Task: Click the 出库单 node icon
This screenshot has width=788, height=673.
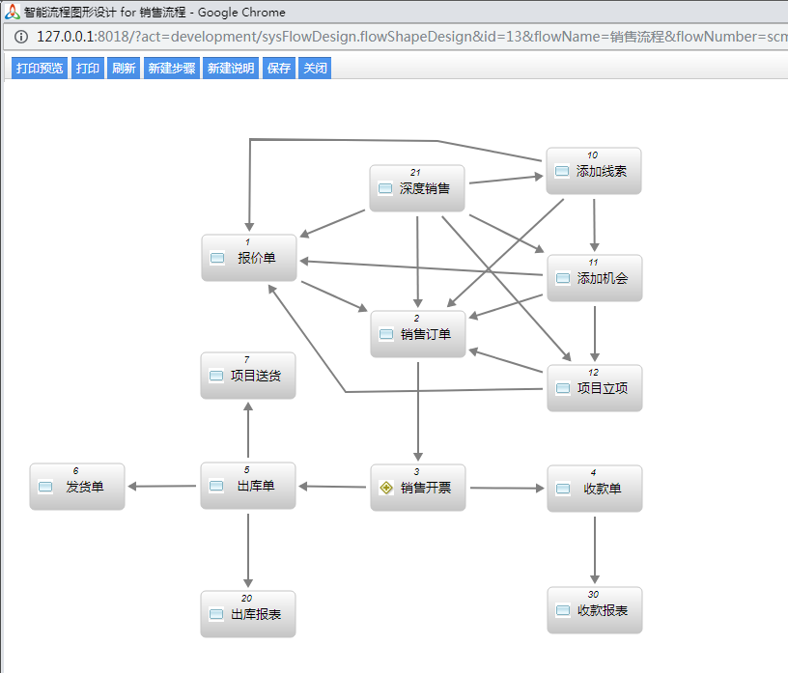Action: pos(216,486)
